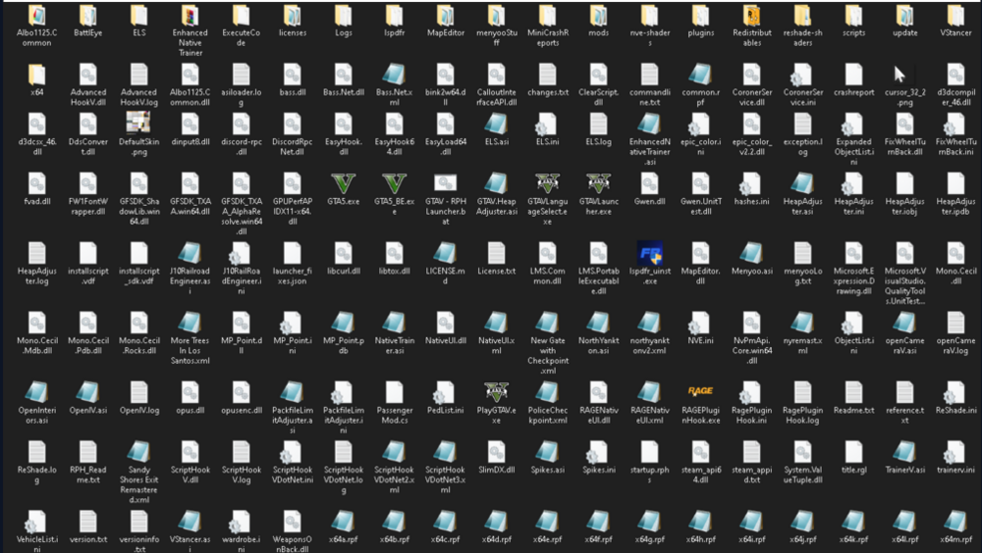Select the GTAVLanguageSelect.exe icon
The height and width of the screenshot is (553, 982).
point(547,184)
